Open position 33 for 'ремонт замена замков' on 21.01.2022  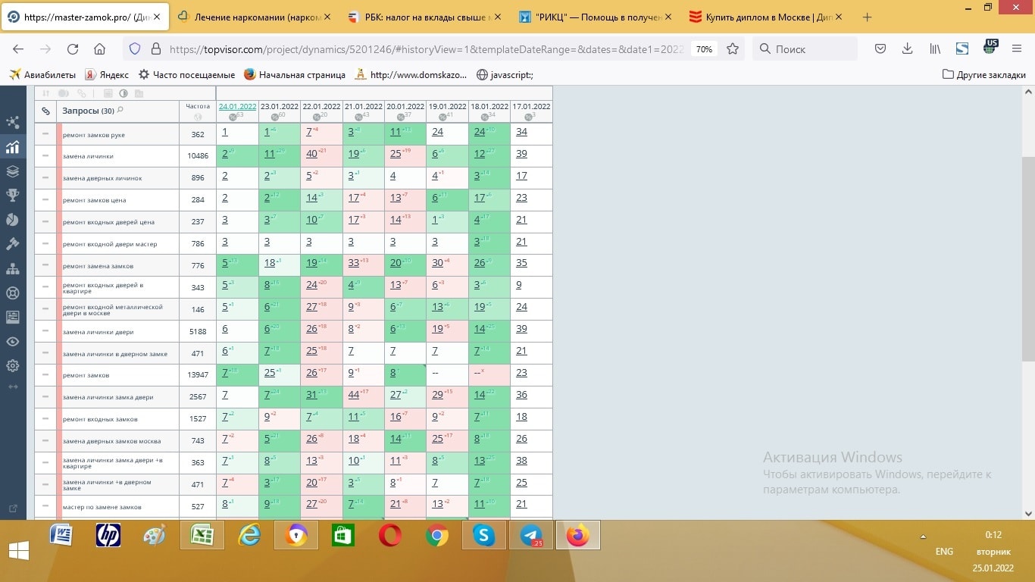353,264
